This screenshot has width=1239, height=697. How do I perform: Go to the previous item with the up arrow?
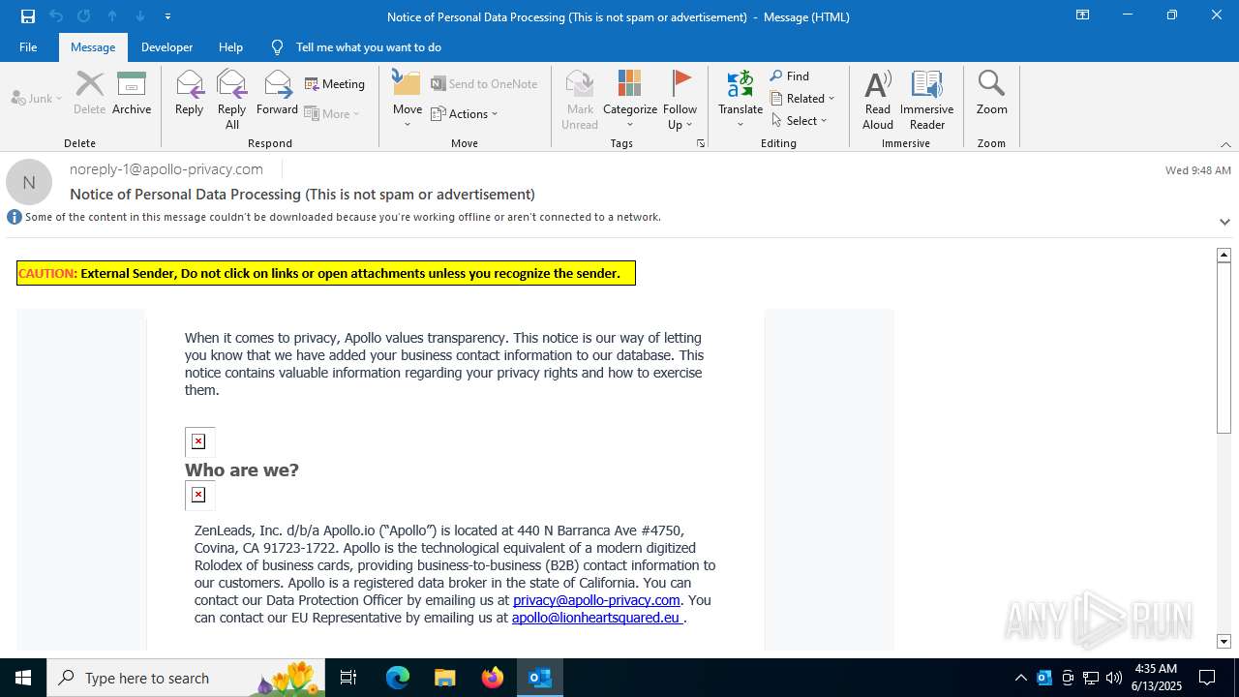click(112, 15)
